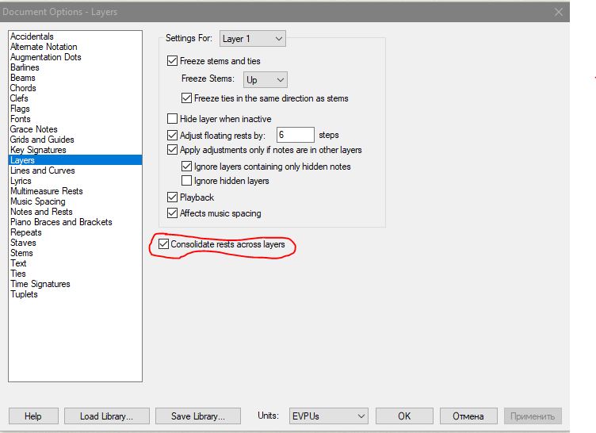Disable Affects music spacing option
Screen dimensions: 596x433
173,213
